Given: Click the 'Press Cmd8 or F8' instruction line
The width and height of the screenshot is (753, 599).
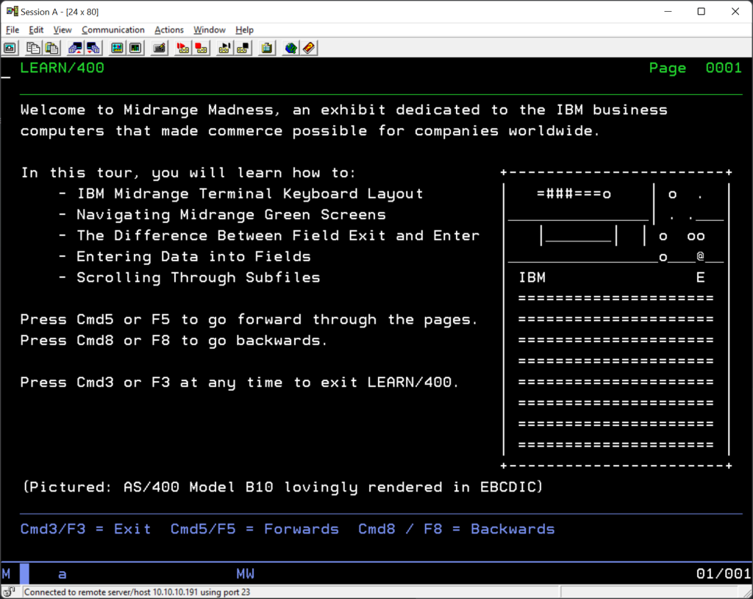Looking at the screenshot, I should (x=174, y=341).
